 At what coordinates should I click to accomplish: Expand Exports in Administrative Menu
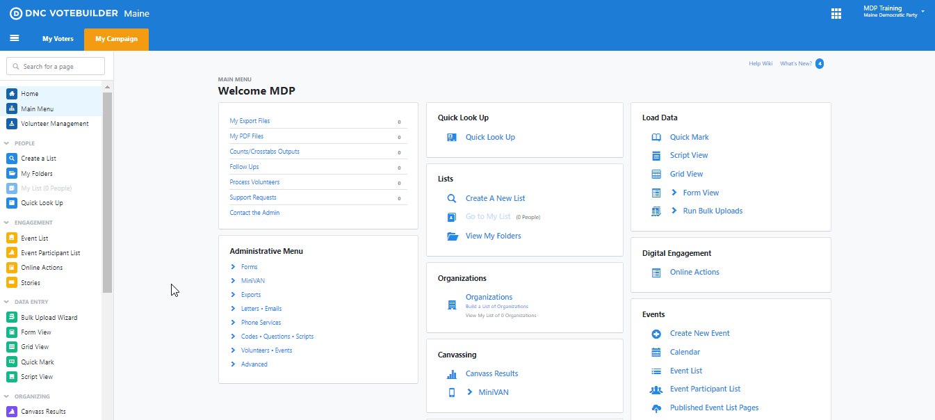(233, 295)
